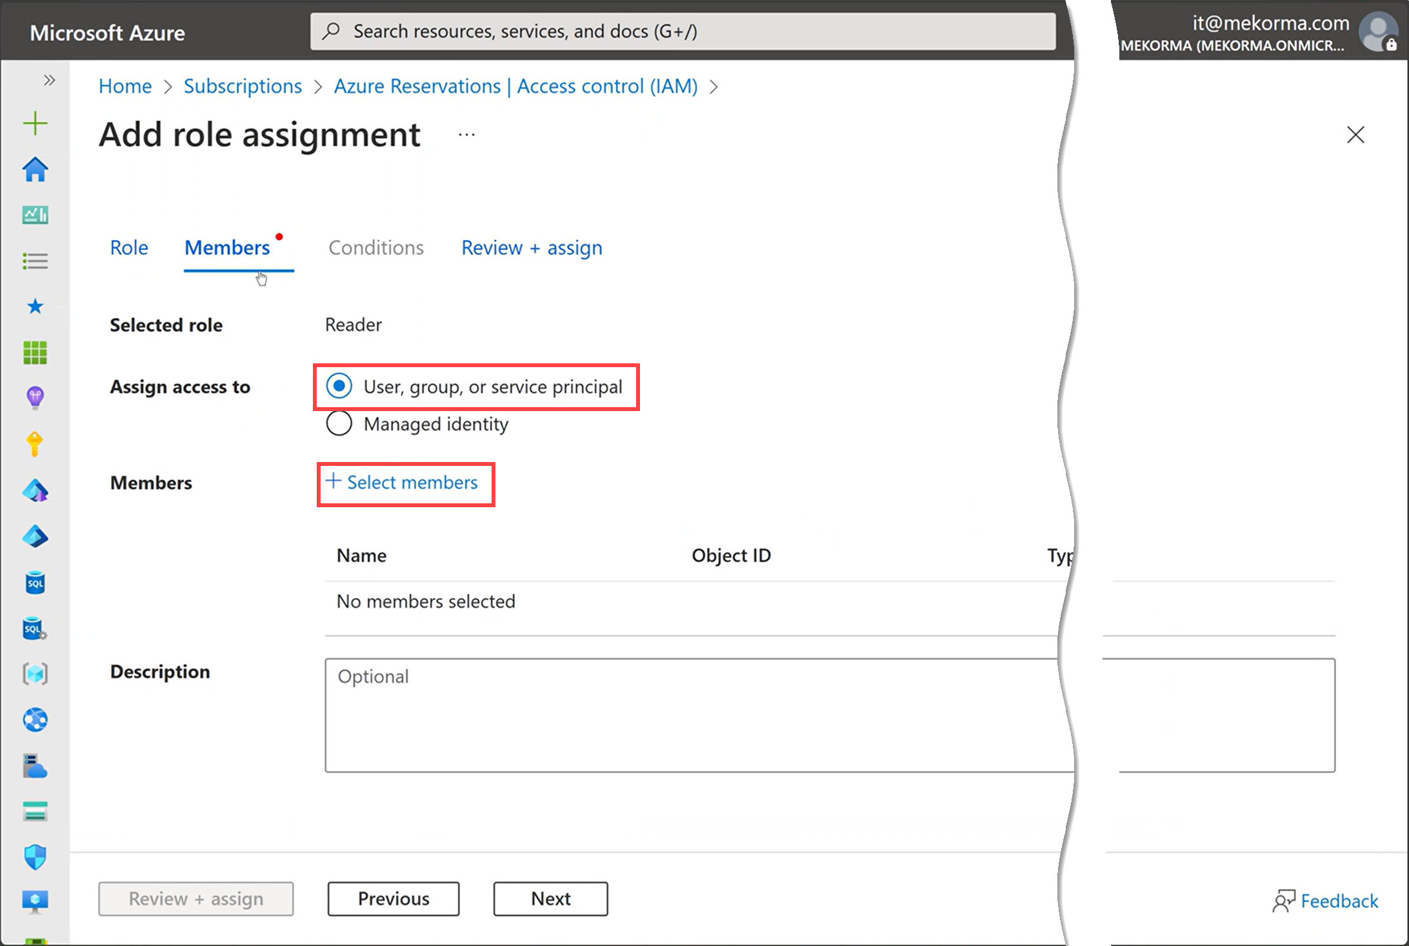The image size is (1409, 946).
Task: Click the Favorites star icon
Action: [35, 307]
